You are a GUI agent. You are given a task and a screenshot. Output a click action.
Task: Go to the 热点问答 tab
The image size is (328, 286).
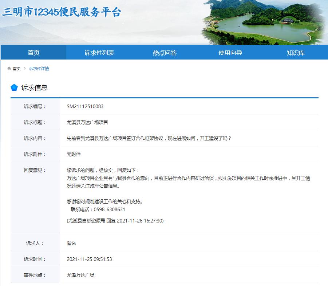pyautogui.click(x=165, y=53)
